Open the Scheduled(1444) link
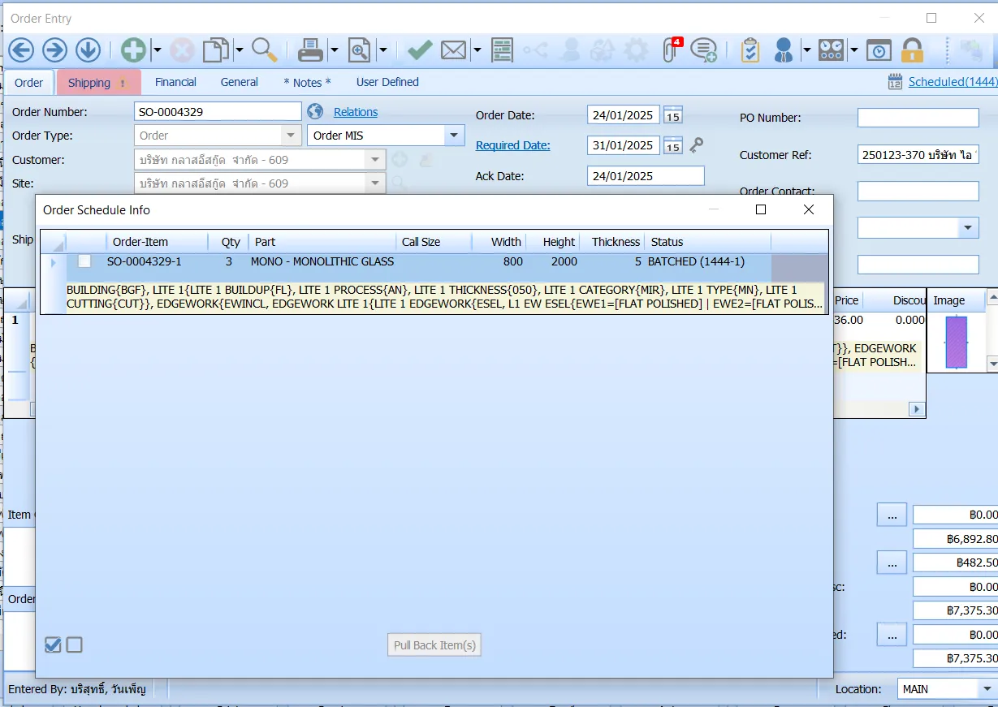The image size is (998, 707). [953, 82]
